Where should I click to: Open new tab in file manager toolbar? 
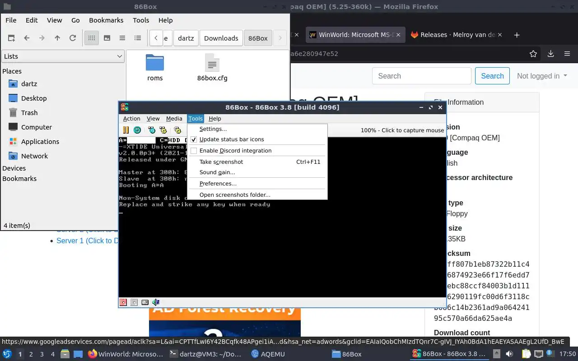coord(11,38)
